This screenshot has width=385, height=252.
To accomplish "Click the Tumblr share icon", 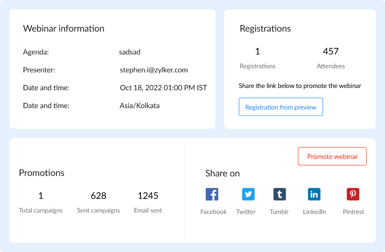I will [x=279, y=194].
